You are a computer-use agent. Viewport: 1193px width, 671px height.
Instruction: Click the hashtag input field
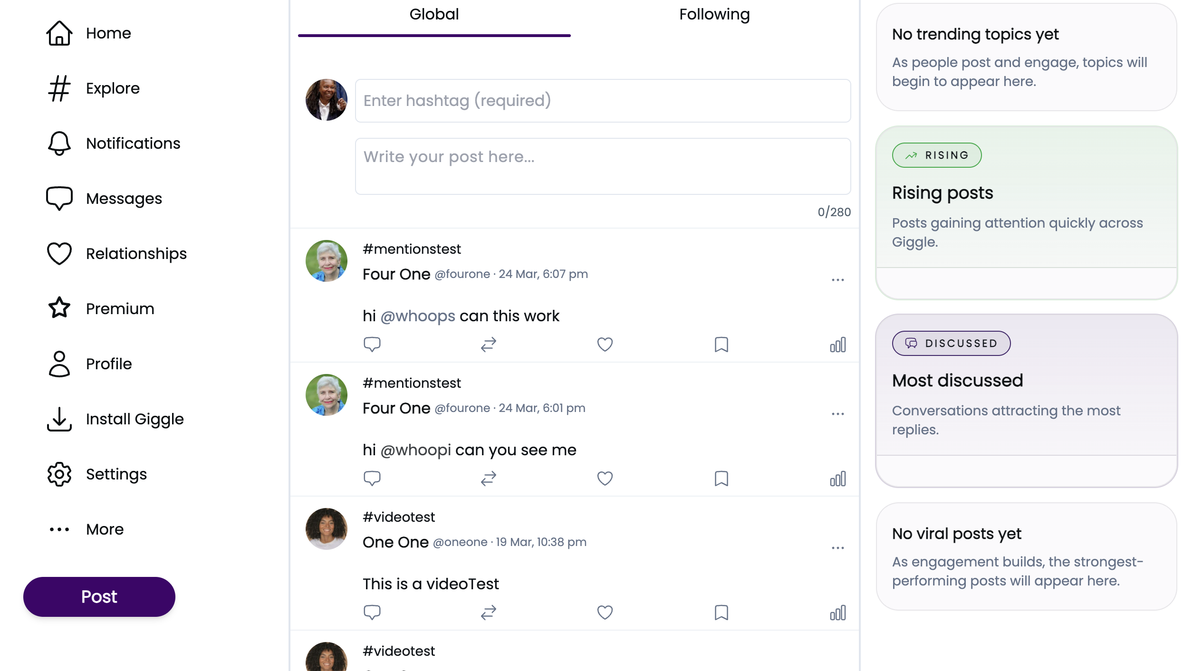coord(603,100)
